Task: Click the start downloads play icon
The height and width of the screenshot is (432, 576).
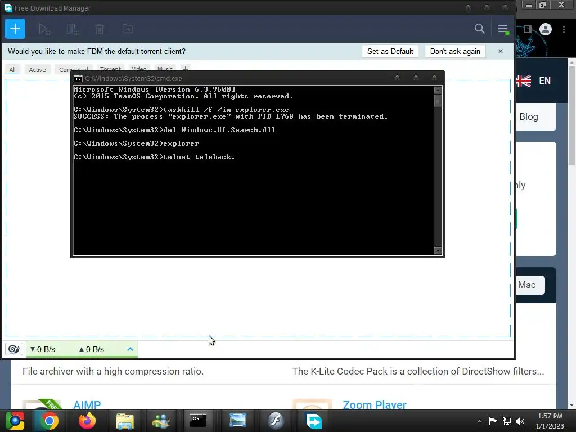Action: click(44, 29)
